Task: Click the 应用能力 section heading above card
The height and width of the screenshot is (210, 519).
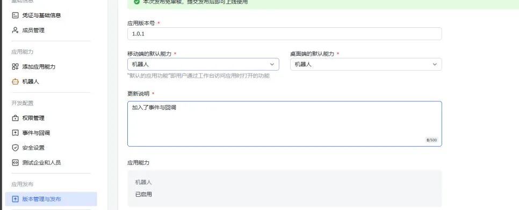Action: [139, 163]
